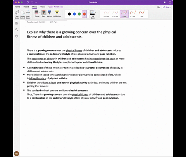Open the recent notes clock icon
The height and width of the screenshot is (157, 186).
point(17,36)
